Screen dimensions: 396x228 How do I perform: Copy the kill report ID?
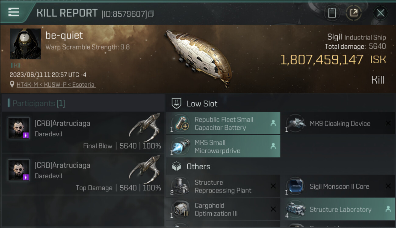coord(151,14)
